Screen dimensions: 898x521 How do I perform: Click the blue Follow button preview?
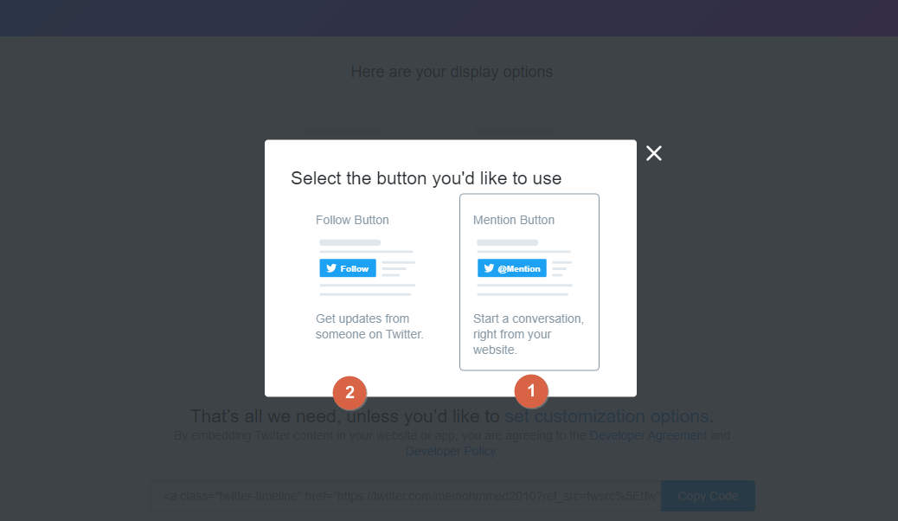pyautogui.click(x=348, y=268)
